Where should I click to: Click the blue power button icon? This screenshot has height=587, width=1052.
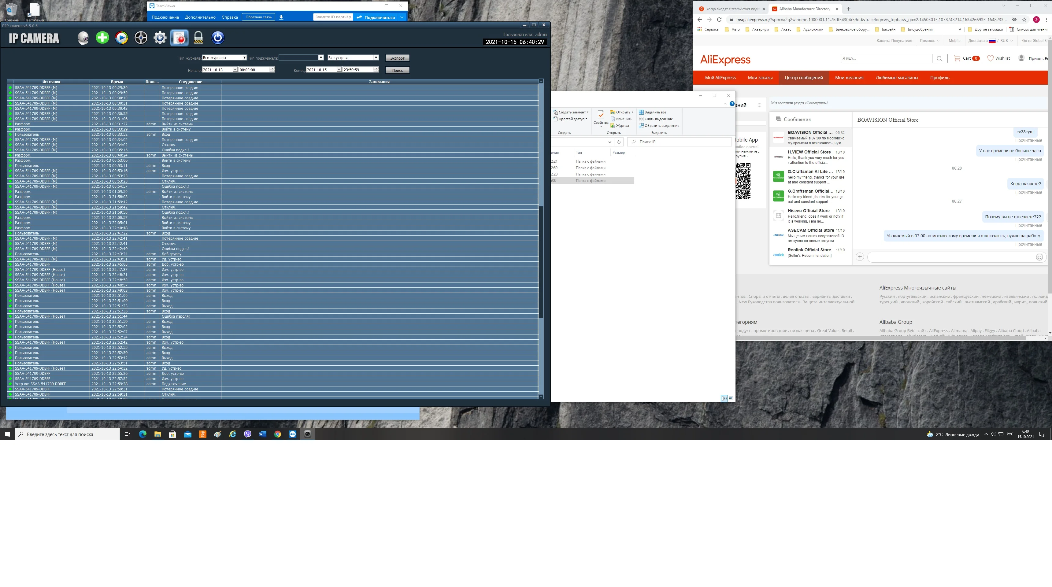click(218, 38)
